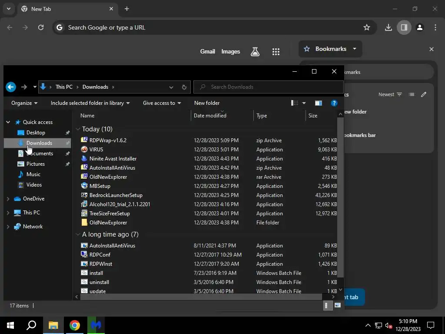The height and width of the screenshot is (334, 445).
Task: Switch to details view in status bar
Action: [328, 306]
